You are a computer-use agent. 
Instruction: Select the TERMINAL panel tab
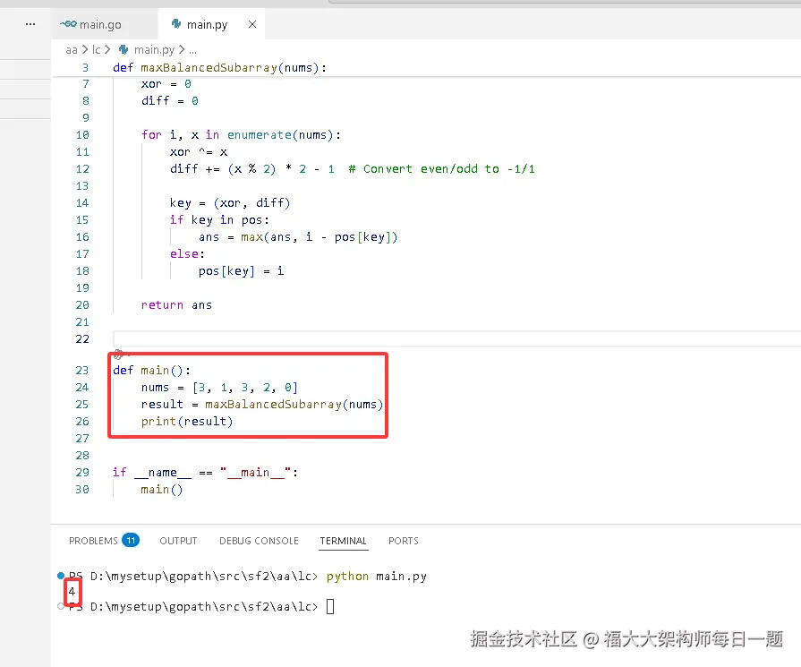pyautogui.click(x=344, y=541)
